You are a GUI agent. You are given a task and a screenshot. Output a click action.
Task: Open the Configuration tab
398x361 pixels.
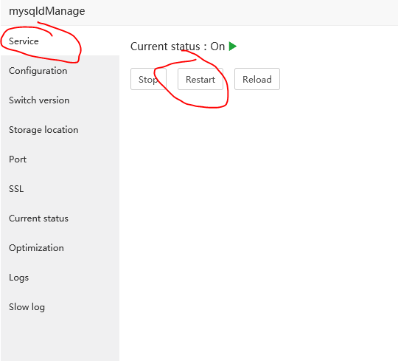coord(60,70)
